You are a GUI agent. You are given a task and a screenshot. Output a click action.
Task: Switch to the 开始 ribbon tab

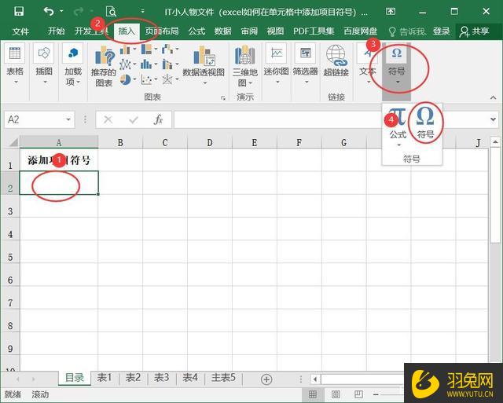56,31
